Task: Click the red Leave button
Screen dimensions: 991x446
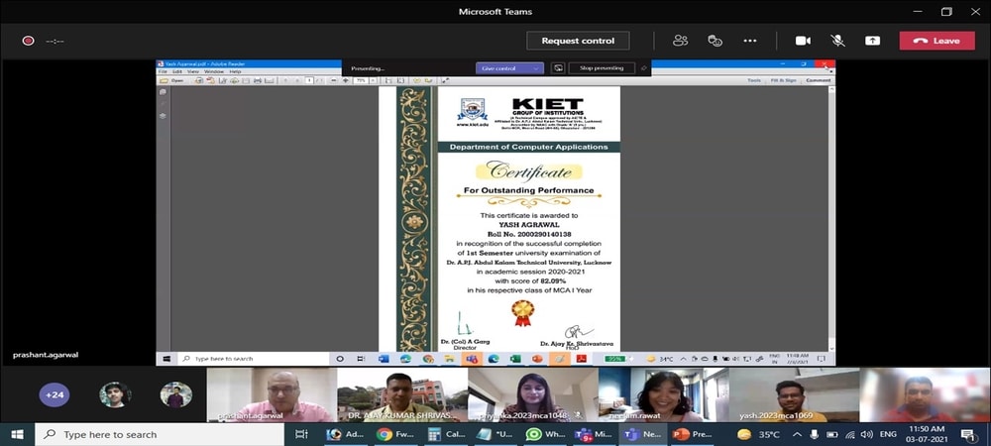Action: [936, 41]
